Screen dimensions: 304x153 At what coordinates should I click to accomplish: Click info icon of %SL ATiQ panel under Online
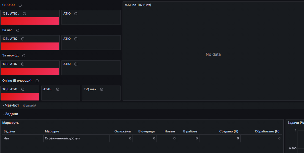point(23,89)
